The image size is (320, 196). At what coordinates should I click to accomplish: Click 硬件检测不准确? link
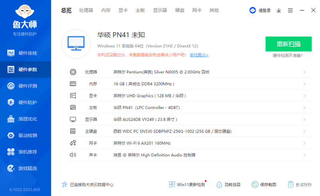(x=288, y=55)
